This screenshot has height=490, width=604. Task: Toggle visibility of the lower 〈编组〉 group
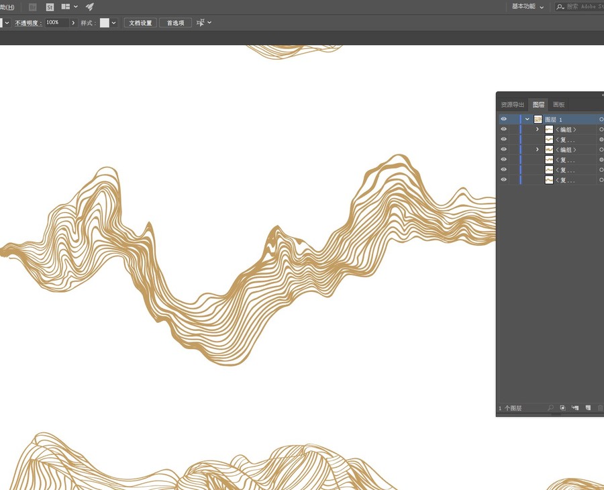(x=503, y=149)
